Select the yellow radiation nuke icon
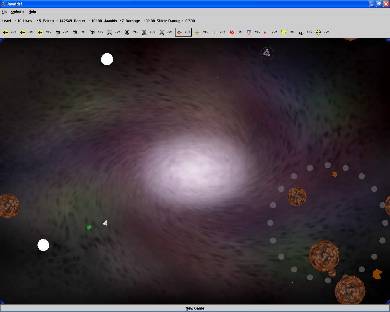The height and width of the screenshot is (312, 390). coord(318,32)
